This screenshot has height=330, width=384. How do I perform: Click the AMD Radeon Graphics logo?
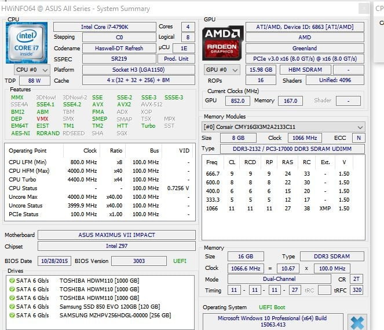click(x=223, y=42)
